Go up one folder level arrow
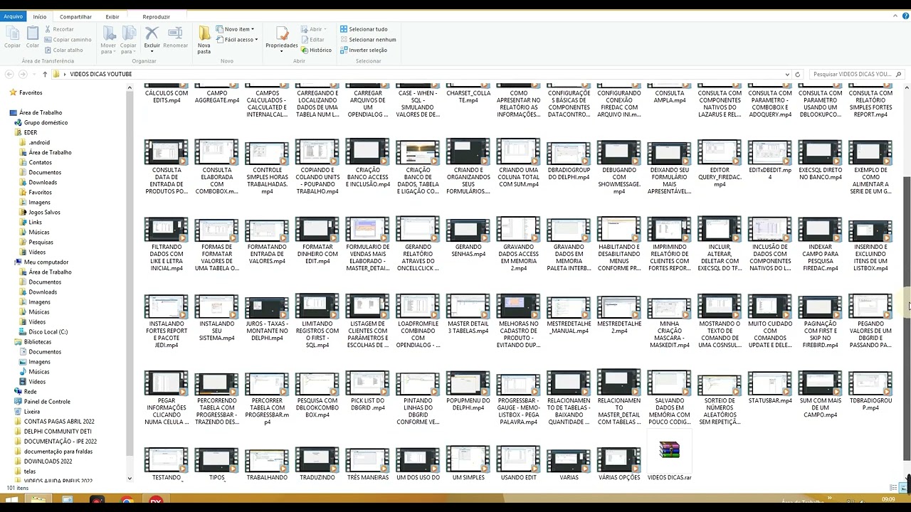The height and width of the screenshot is (512, 911). (45, 74)
